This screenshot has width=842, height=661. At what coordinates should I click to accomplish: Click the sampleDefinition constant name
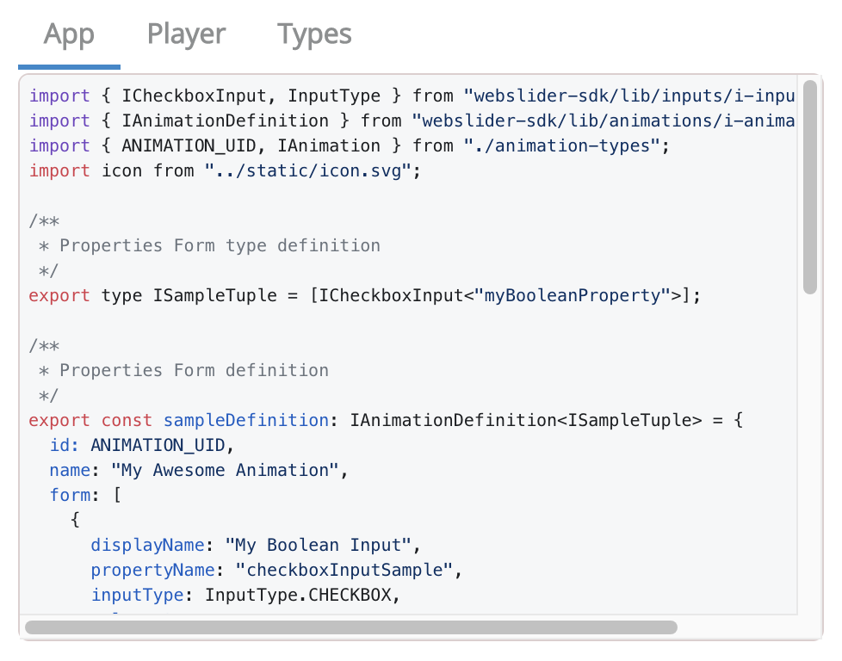(246, 421)
